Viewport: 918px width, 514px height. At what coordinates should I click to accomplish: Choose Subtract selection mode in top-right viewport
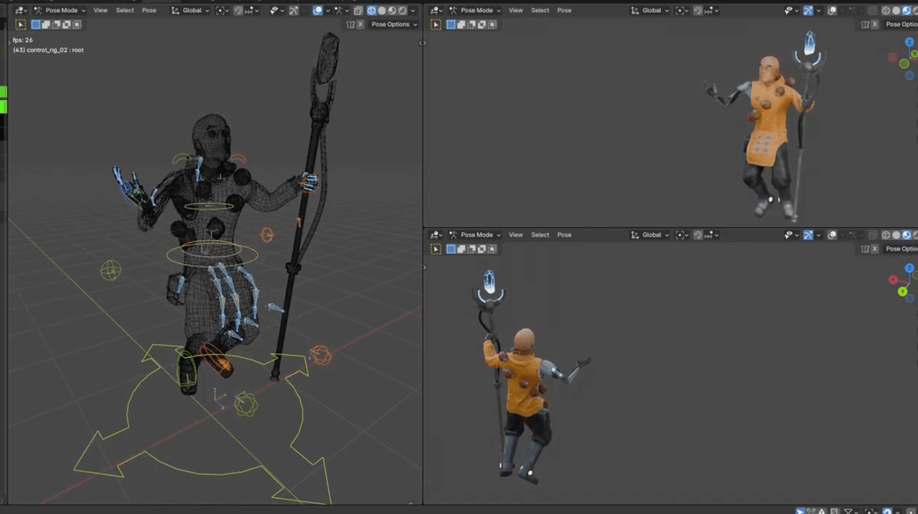(471, 24)
